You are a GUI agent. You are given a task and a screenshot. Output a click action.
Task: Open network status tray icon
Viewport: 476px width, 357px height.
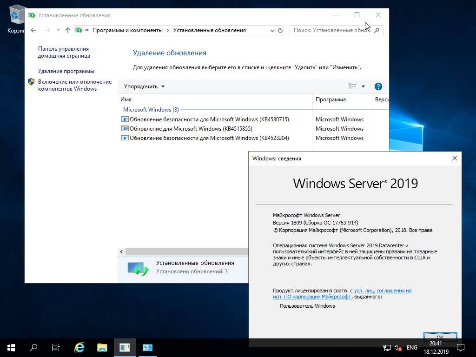pos(387,348)
